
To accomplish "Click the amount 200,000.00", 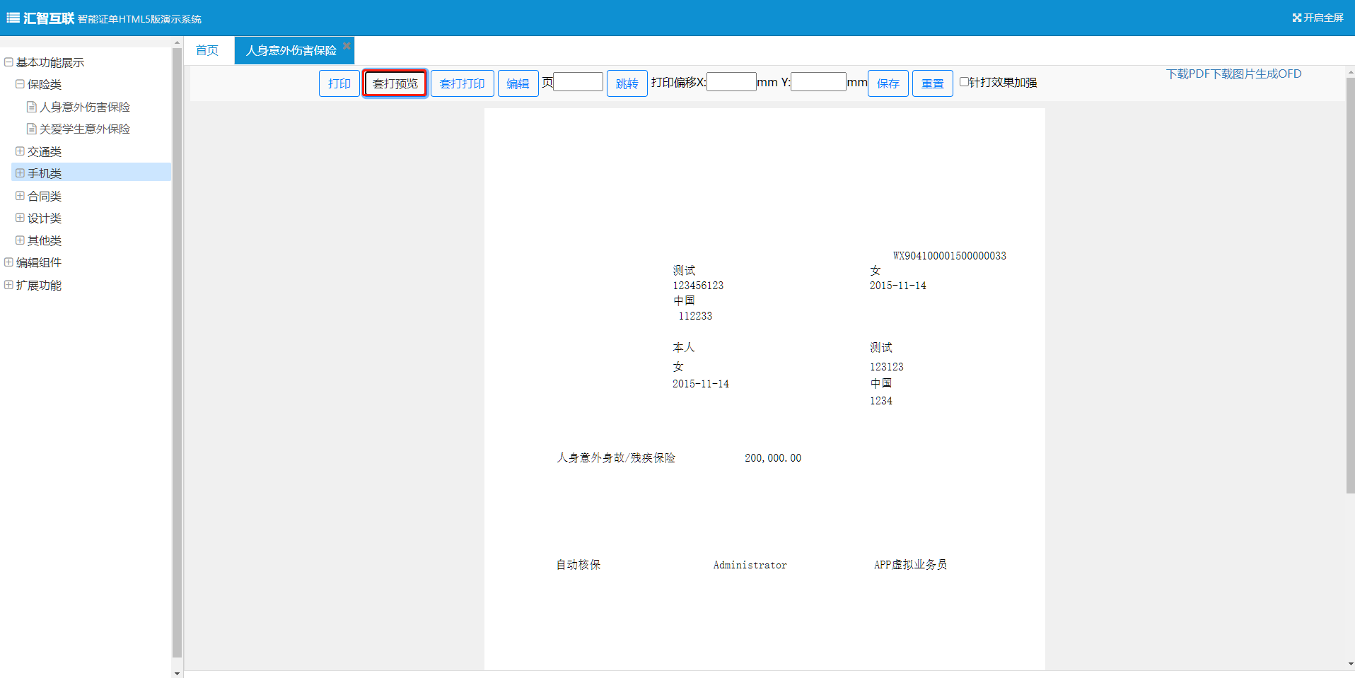I will (773, 458).
